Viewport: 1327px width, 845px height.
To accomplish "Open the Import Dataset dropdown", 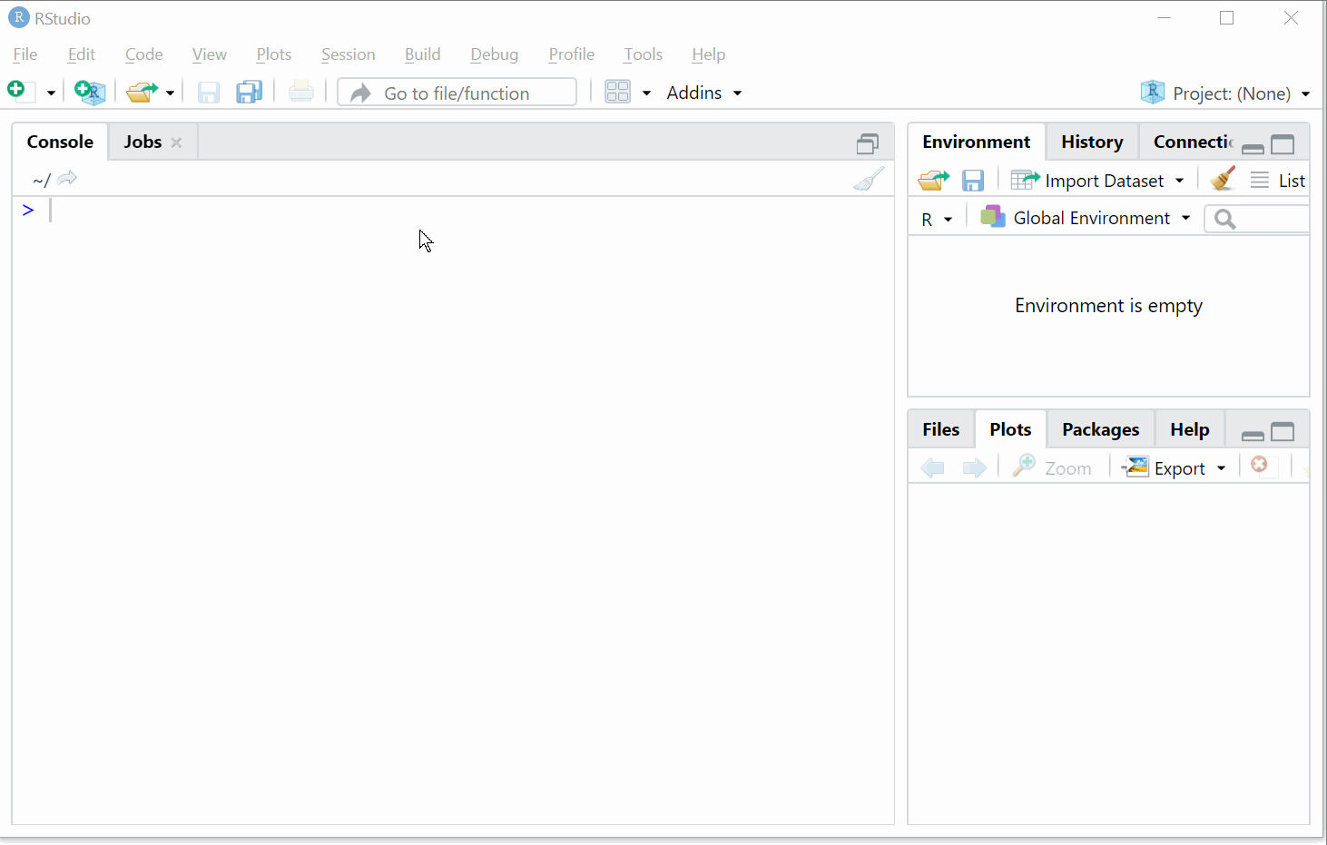I will coord(1097,180).
